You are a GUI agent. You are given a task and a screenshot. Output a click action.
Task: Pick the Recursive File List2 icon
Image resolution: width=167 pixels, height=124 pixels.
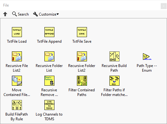pyautogui.click(x=17, y=56)
